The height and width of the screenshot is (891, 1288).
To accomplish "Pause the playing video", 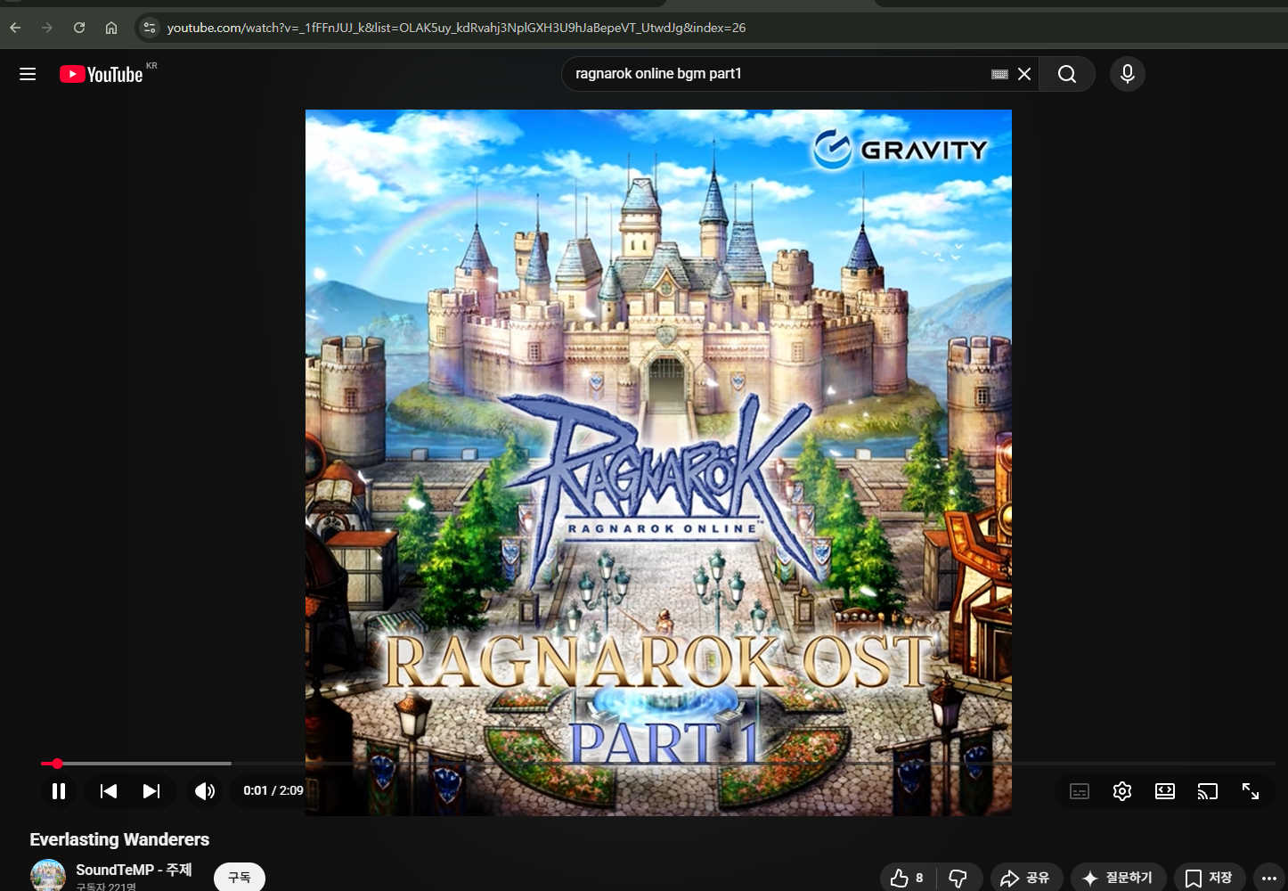I will [x=59, y=791].
